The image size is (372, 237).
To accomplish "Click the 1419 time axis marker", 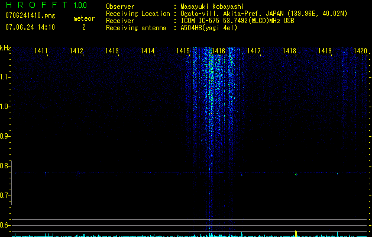I will click(325, 50).
